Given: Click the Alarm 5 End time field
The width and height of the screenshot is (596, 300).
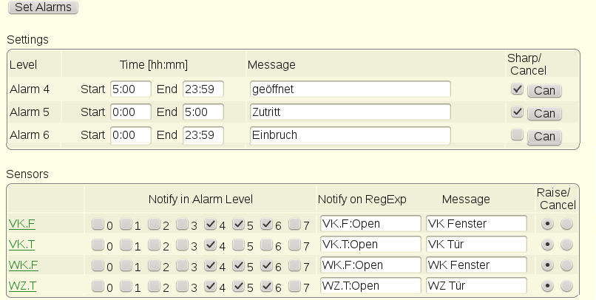Looking at the screenshot, I should (x=203, y=112).
